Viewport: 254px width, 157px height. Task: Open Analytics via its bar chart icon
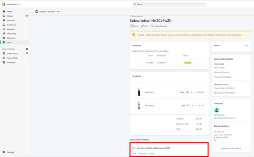point(4,29)
